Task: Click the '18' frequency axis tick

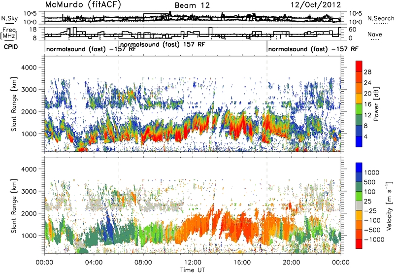Action: (x=33, y=30)
